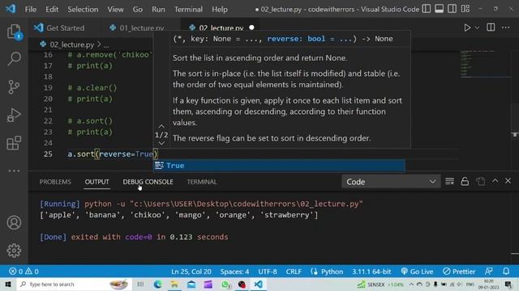The image size is (519, 291).
Task: Toggle the bottom panel layout icon
Action: pyautogui.click(x=440, y=9)
